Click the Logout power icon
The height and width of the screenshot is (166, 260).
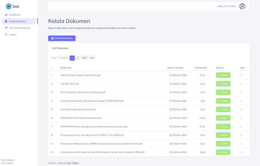pyautogui.click(x=6, y=34)
